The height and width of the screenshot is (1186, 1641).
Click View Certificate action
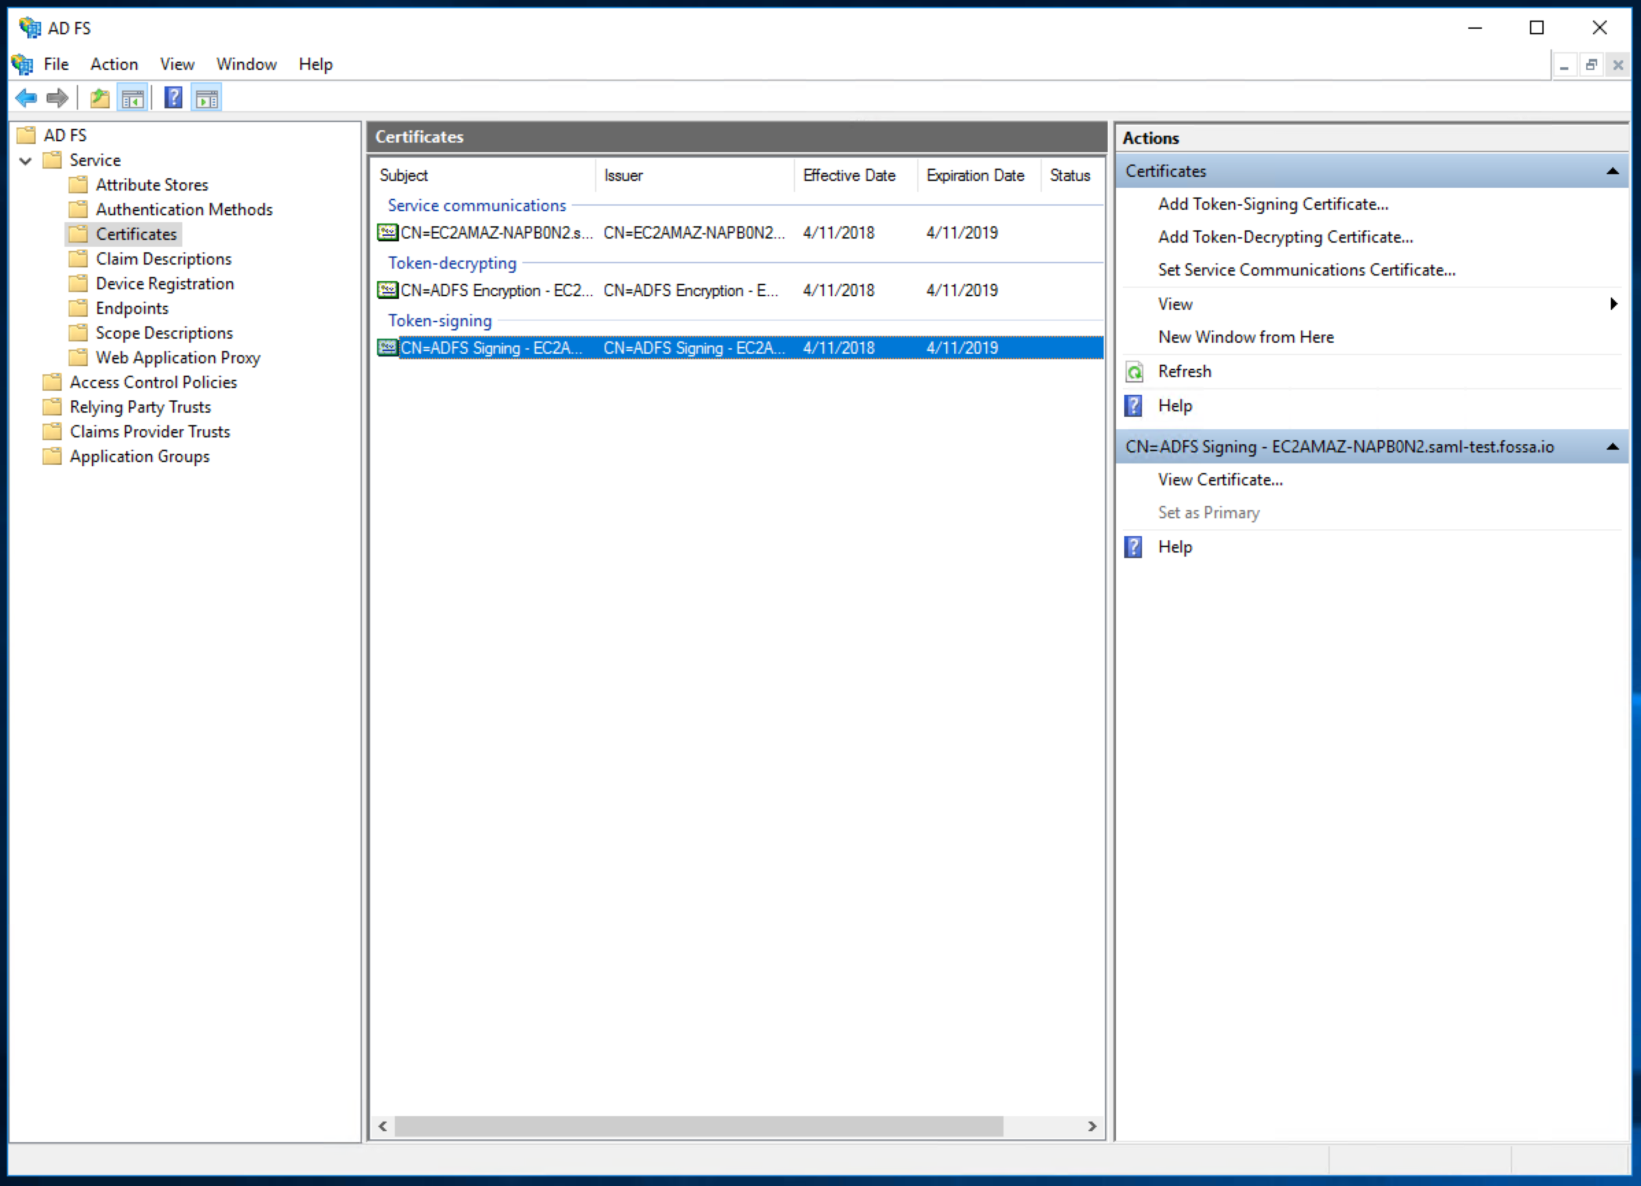(1220, 480)
